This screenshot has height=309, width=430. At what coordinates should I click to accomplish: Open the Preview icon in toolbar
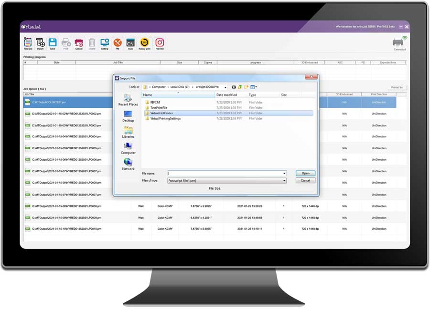pyautogui.click(x=160, y=43)
